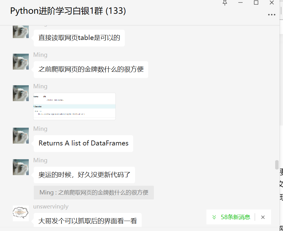Image resolution: width=283 pixels, height=231 pixels.
Task: Open the shared screenshot image in chat
Action: pyautogui.click(x=74, y=106)
